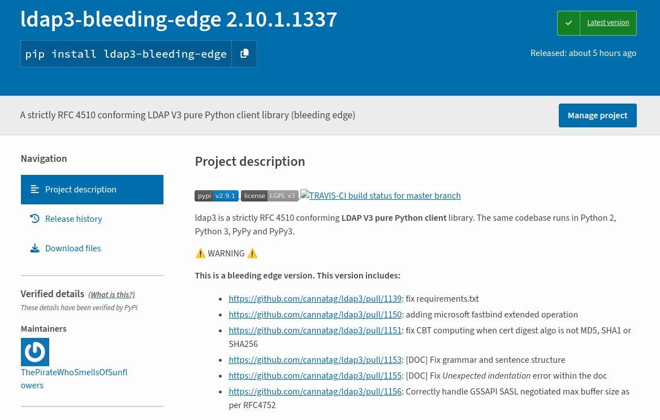Open the Manage project page

click(x=597, y=115)
